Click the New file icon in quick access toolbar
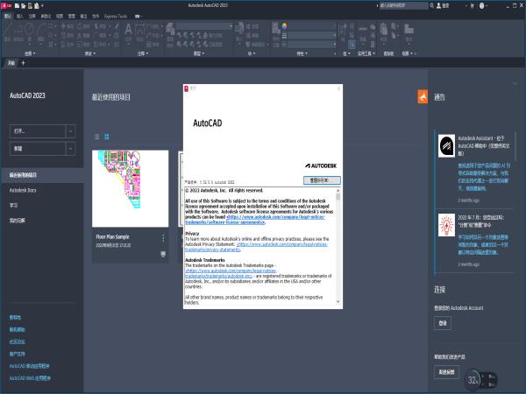This screenshot has height=394, width=526. point(18,5)
